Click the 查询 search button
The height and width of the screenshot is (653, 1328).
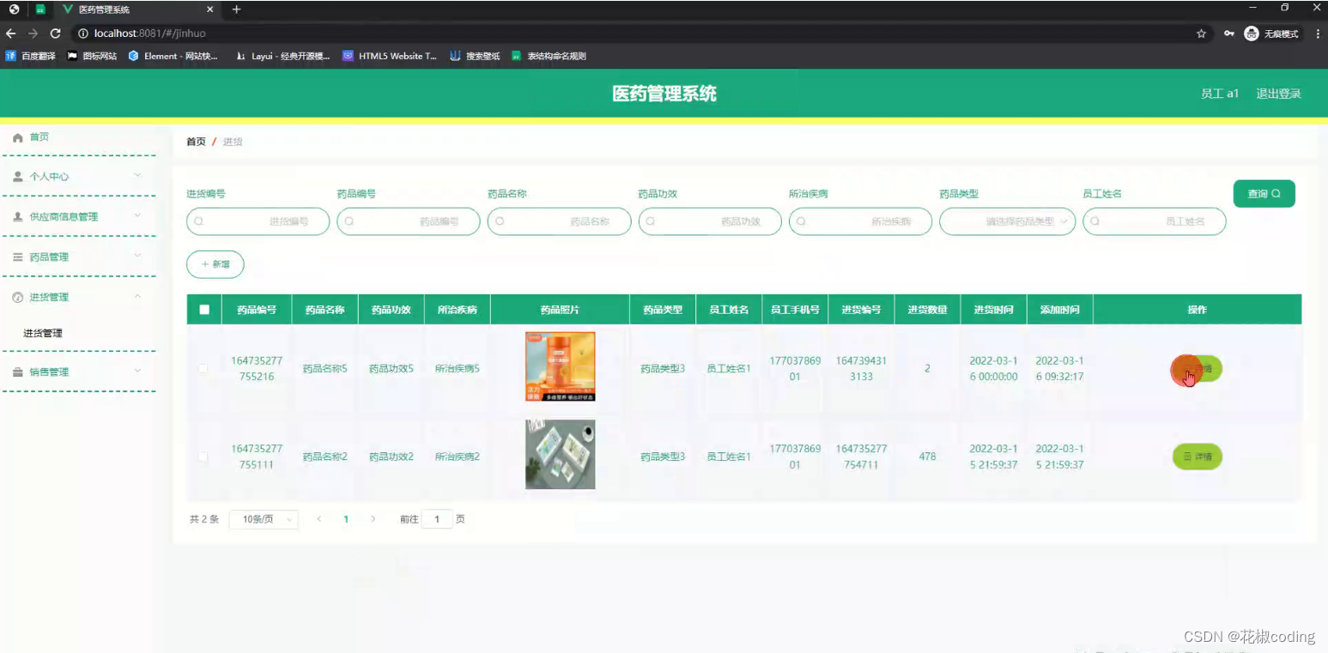1264,194
